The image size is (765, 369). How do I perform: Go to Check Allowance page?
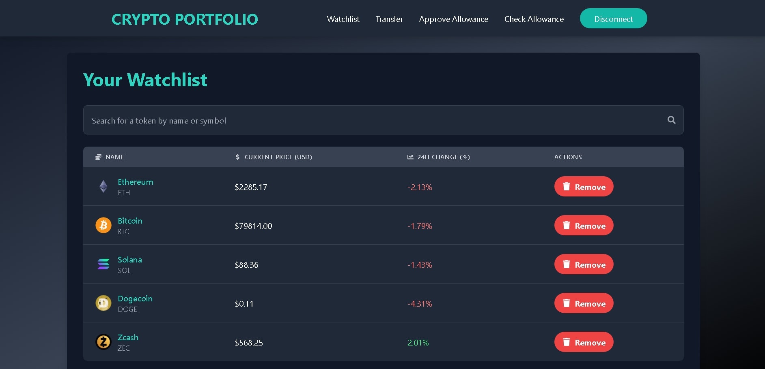pyautogui.click(x=534, y=19)
